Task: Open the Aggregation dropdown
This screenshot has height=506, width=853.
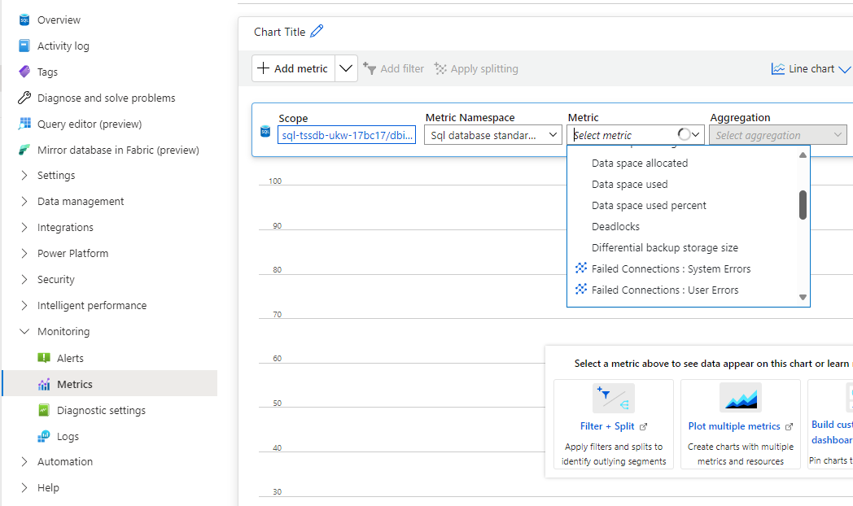Action: (778, 135)
